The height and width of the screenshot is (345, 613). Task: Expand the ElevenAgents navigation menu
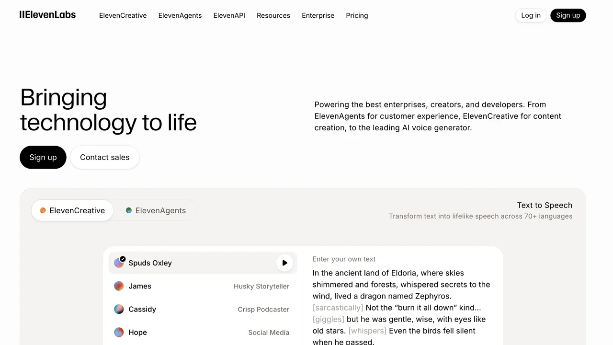pyautogui.click(x=180, y=15)
